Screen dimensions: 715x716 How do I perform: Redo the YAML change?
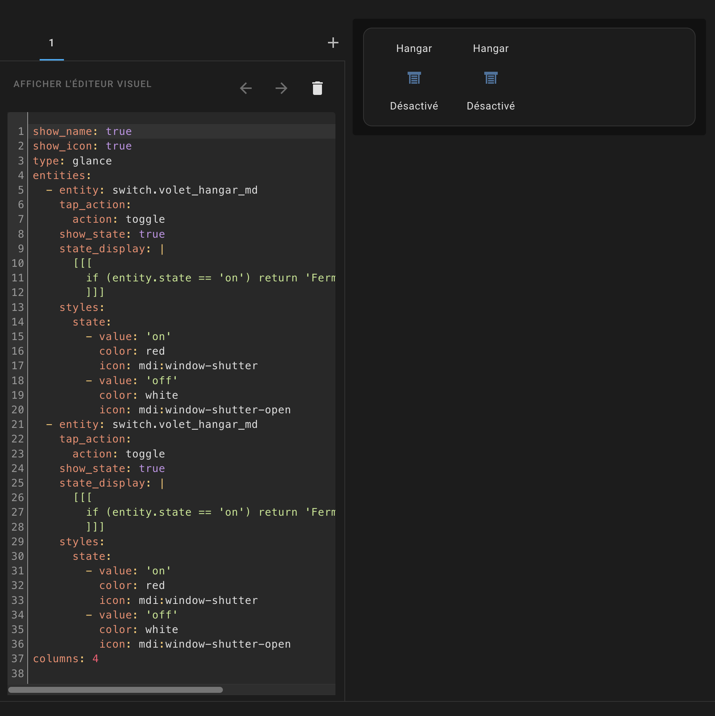(x=281, y=88)
